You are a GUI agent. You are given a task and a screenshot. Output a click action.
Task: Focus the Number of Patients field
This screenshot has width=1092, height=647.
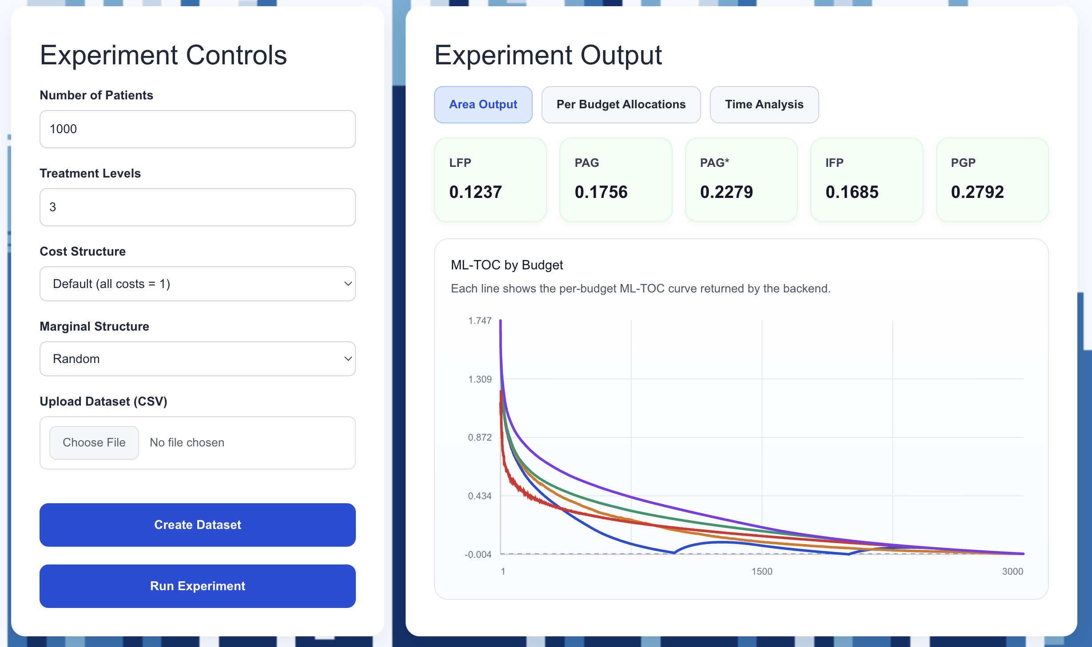coord(197,129)
